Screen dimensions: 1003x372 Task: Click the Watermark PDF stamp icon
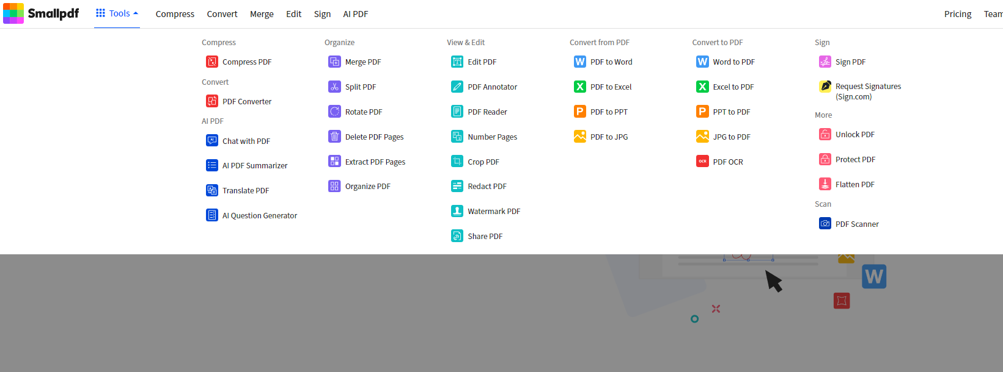(457, 211)
